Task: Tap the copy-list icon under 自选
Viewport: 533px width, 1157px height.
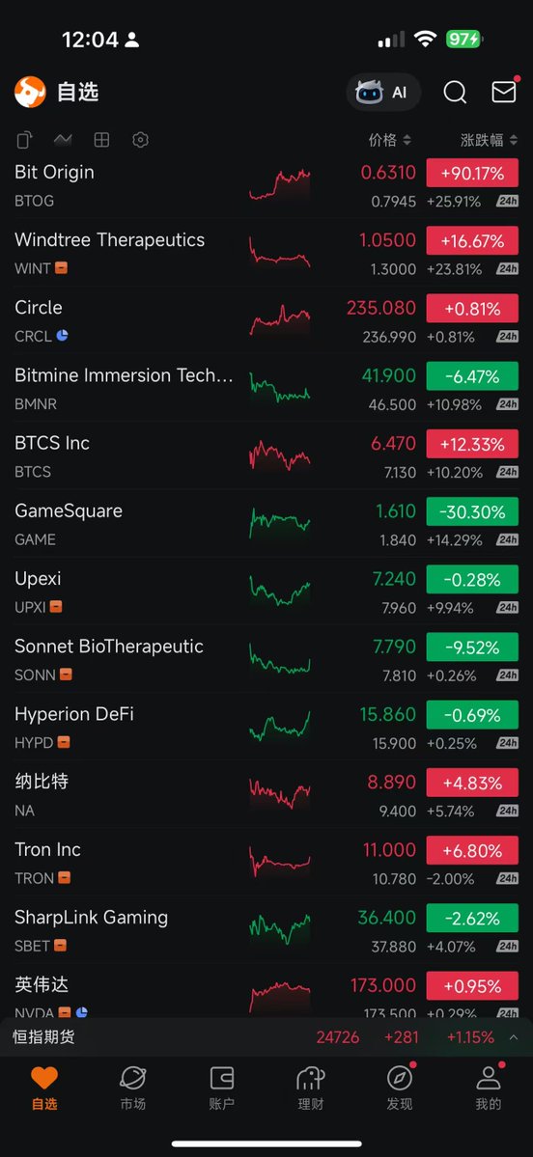Action: click(25, 140)
